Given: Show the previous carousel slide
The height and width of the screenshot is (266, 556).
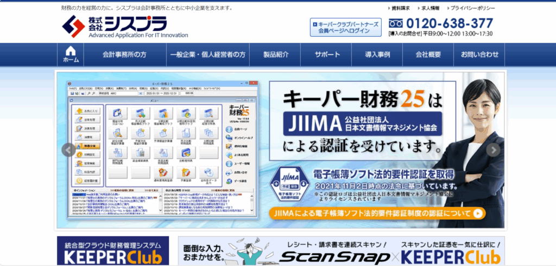Looking at the screenshot, I should pos(68,150).
